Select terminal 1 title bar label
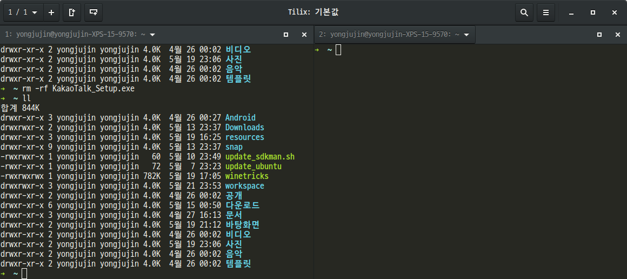This screenshot has height=279, width=627. 75,35
